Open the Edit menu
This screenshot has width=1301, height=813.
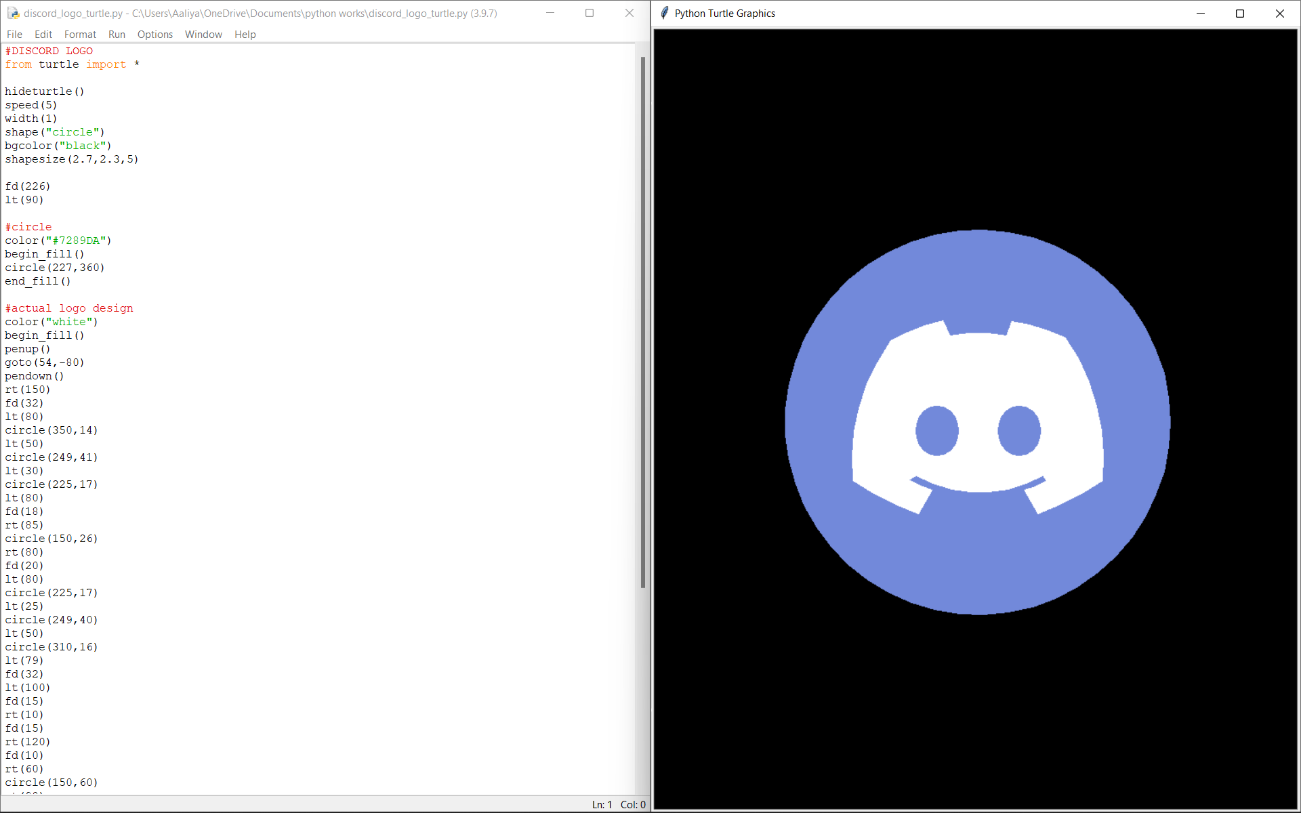pyautogui.click(x=43, y=34)
